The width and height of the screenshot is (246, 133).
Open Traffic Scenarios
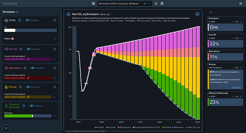32,20
